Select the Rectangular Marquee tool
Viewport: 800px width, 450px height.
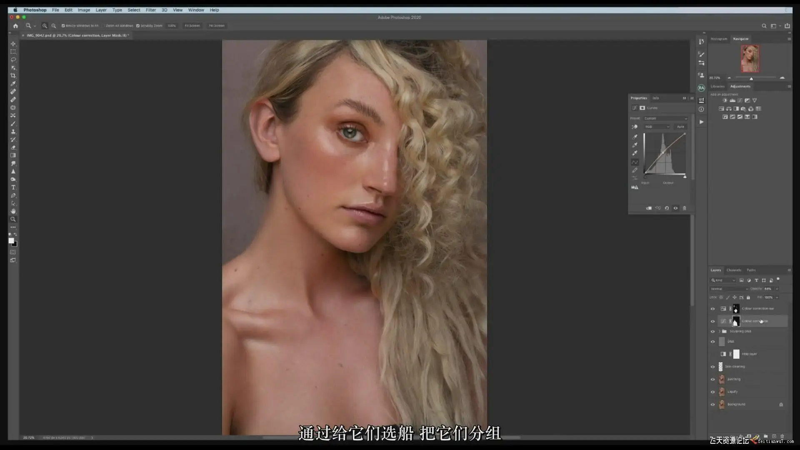[x=13, y=52]
